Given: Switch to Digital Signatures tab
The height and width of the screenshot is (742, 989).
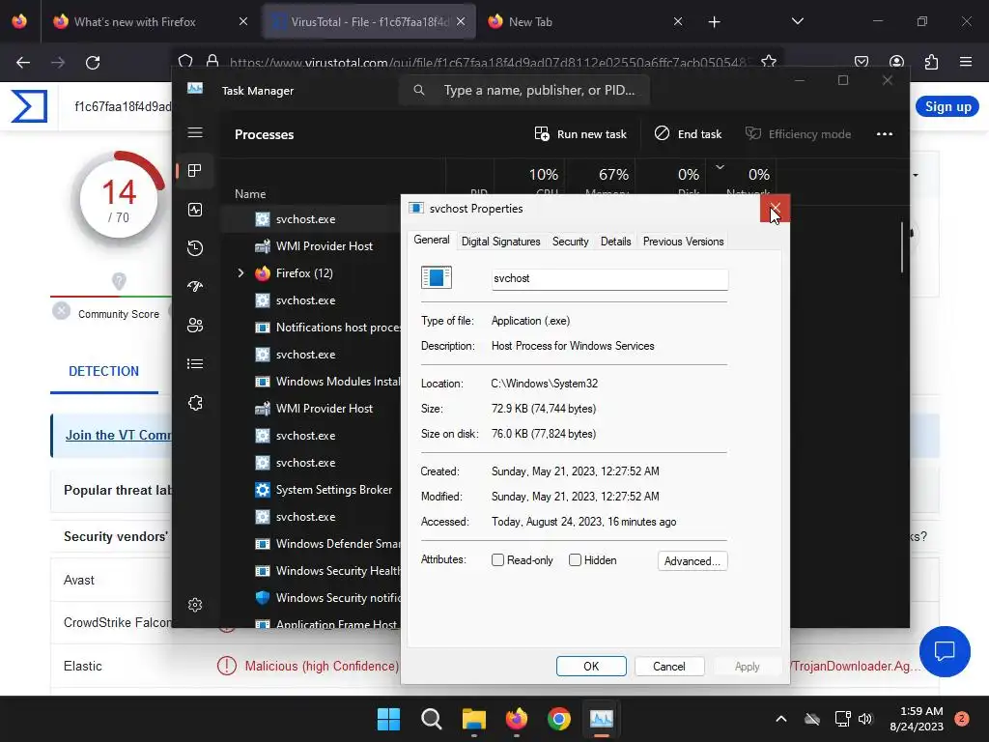Looking at the screenshot, I should [x=501, y=242].
